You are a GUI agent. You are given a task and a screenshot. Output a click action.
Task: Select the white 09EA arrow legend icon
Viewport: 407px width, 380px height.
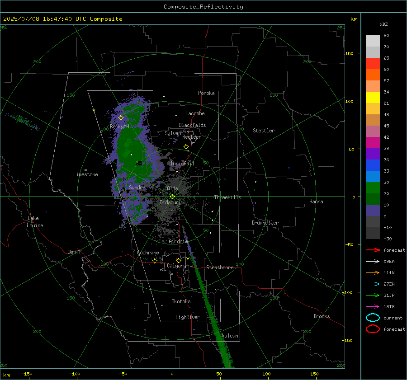(373, 262)
